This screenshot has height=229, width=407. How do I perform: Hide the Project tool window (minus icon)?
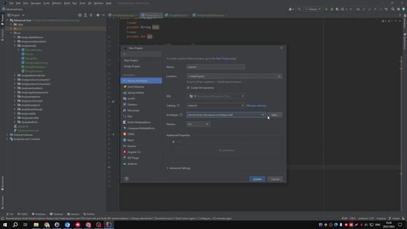pos(103,15)
